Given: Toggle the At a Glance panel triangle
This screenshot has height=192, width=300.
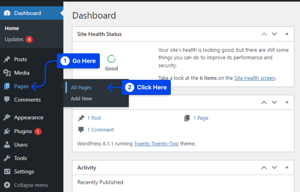Looking at the screenshot, I should 287,102.
